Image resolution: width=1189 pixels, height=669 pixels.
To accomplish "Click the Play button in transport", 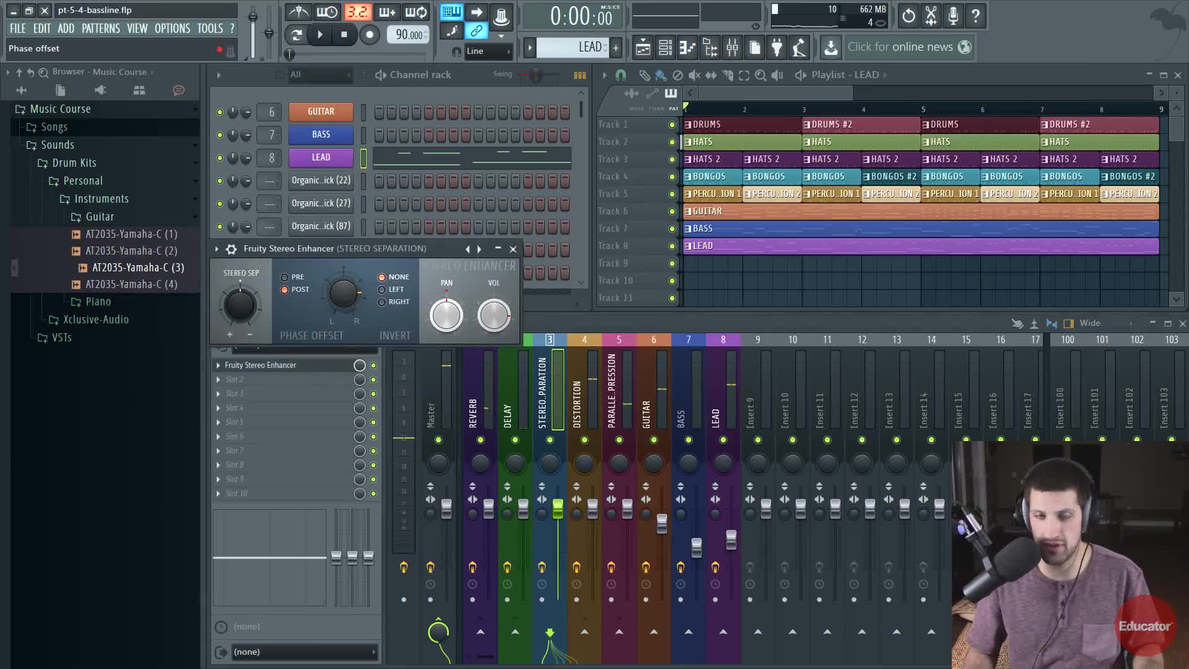I will pos(320,35).
